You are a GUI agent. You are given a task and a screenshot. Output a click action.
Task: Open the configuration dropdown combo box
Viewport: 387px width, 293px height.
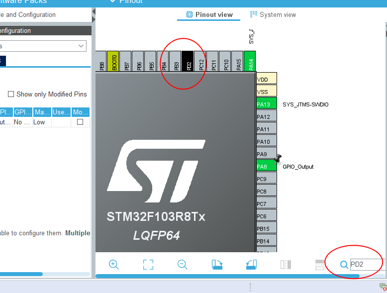pos(43,46)
